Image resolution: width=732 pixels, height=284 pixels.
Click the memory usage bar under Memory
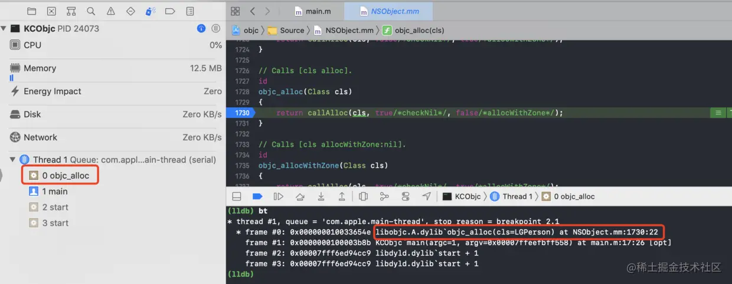(11, 78)
